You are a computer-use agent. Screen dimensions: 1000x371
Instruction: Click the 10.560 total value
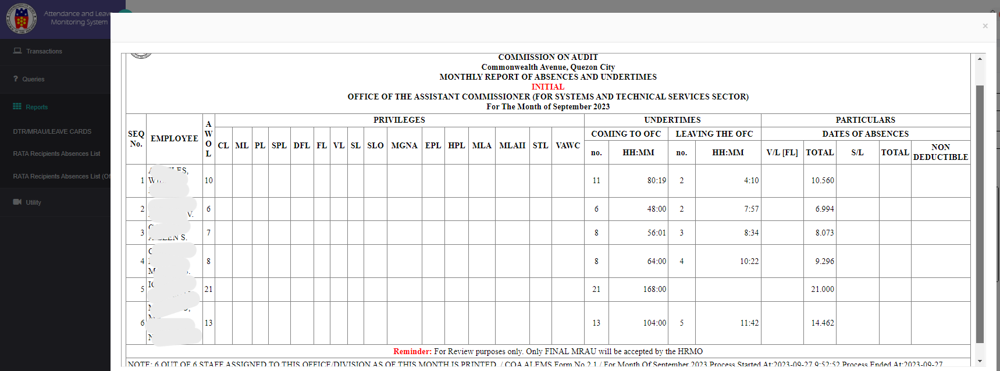coord(823,181)
